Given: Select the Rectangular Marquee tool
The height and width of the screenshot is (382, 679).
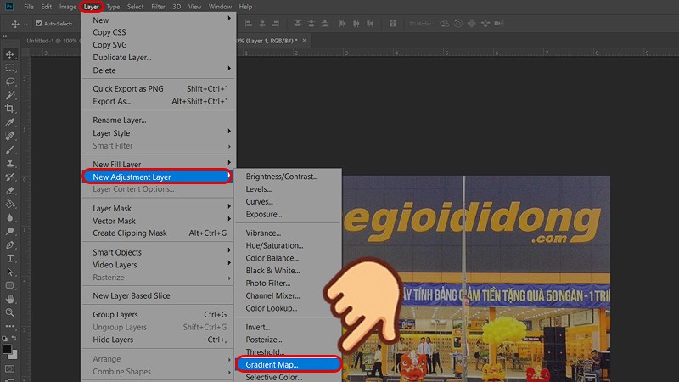Looking at the screenshot, I should [x=10, y=68].
